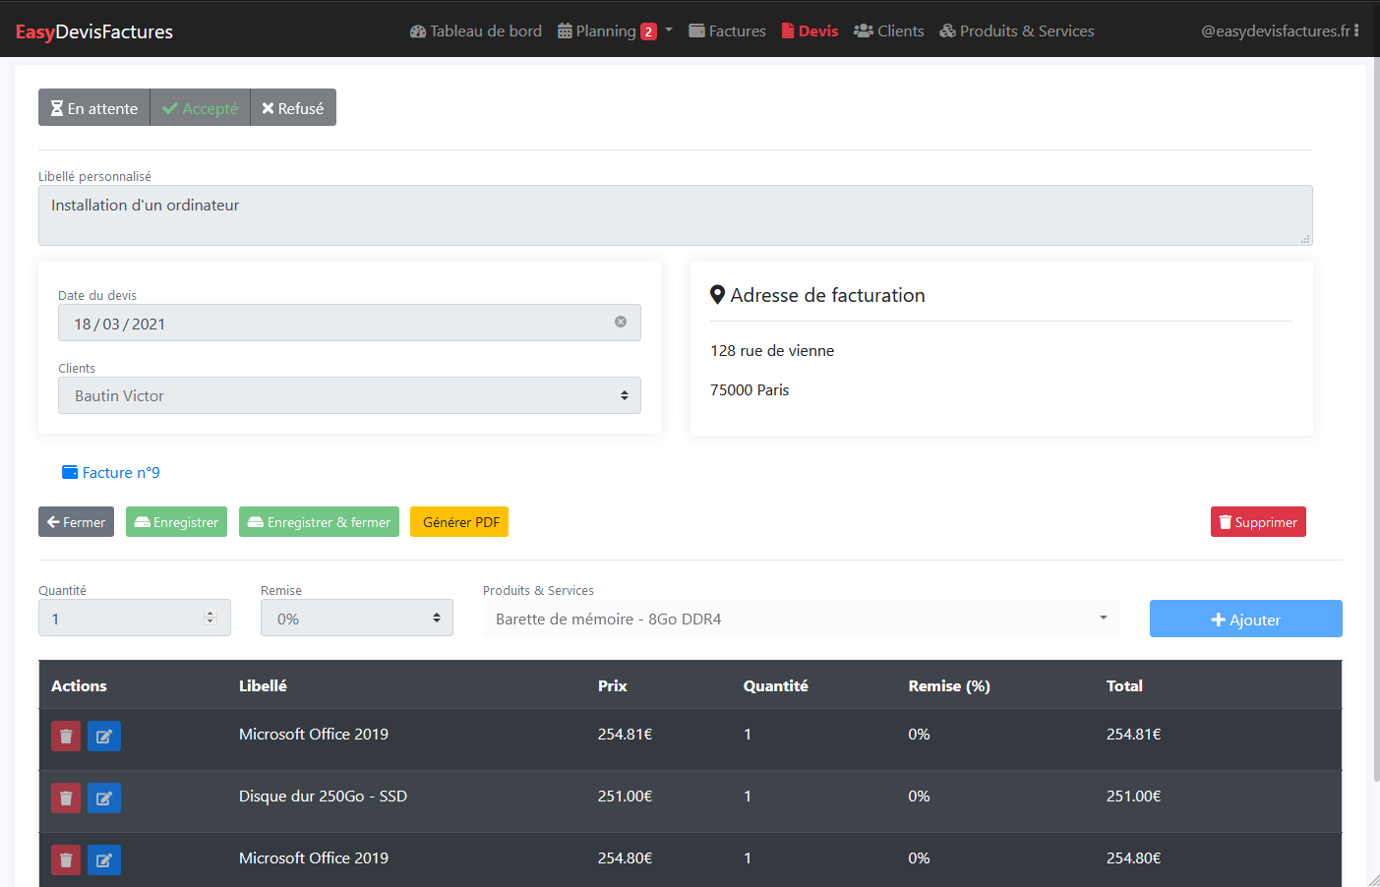This screenshot has height=887, width=1380.
Task: Delete the Microsoft Office 2019 254.80€ row
Action: [x=66, y=860]
